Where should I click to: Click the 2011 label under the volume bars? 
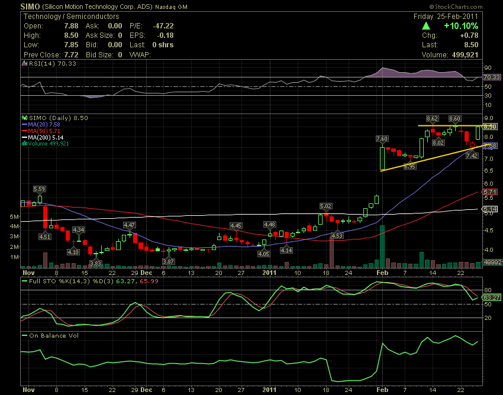point(269,273)
